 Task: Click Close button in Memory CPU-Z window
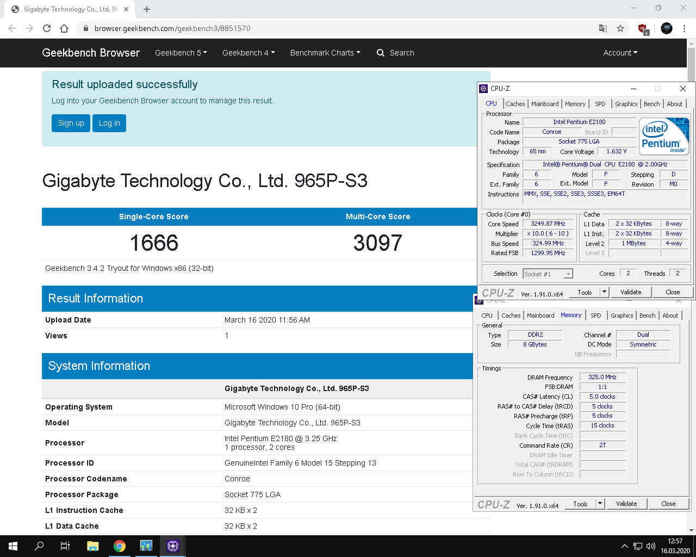(668, 504)
